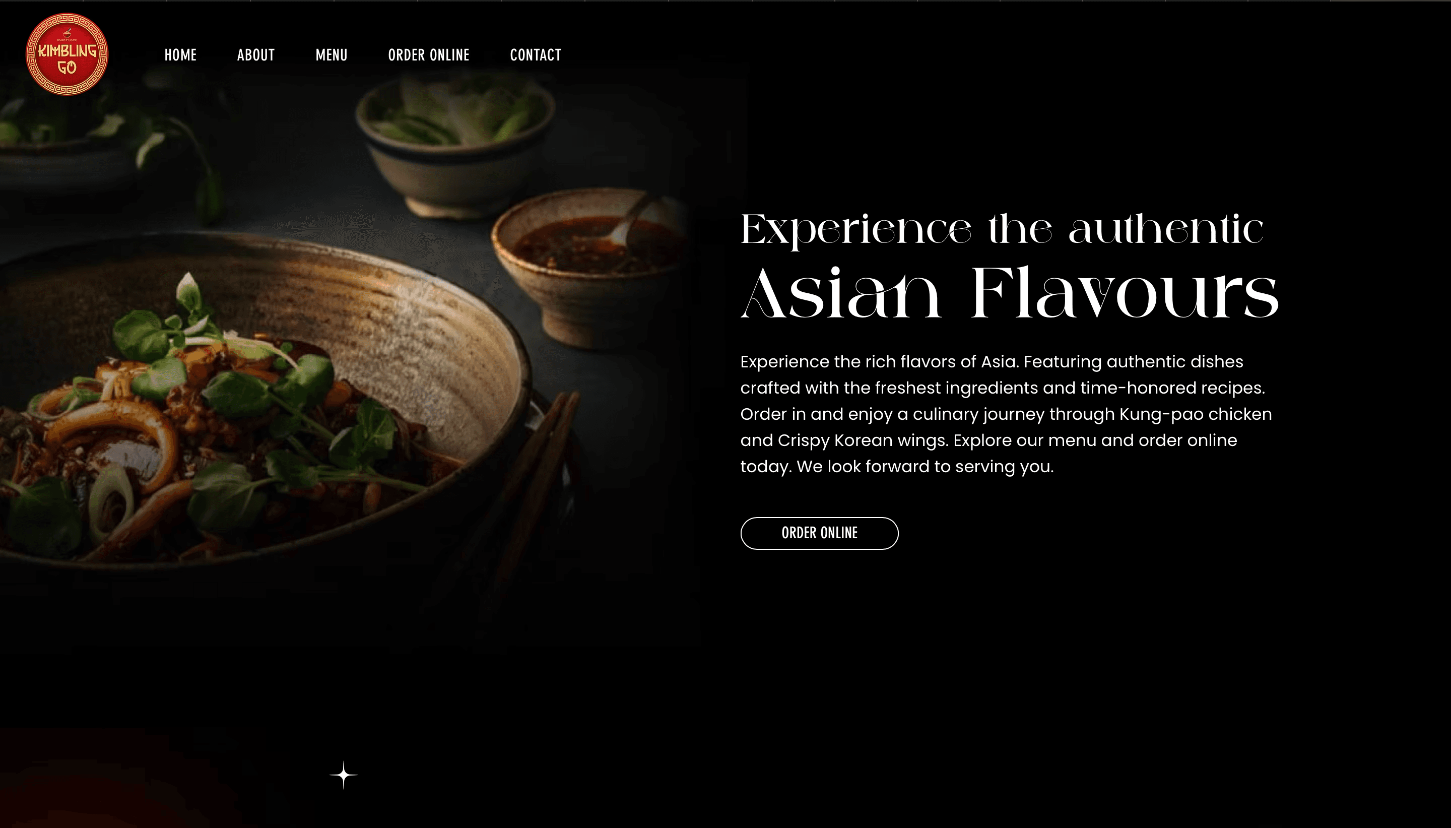Open the CONTACT navigation link

[536, 55]
